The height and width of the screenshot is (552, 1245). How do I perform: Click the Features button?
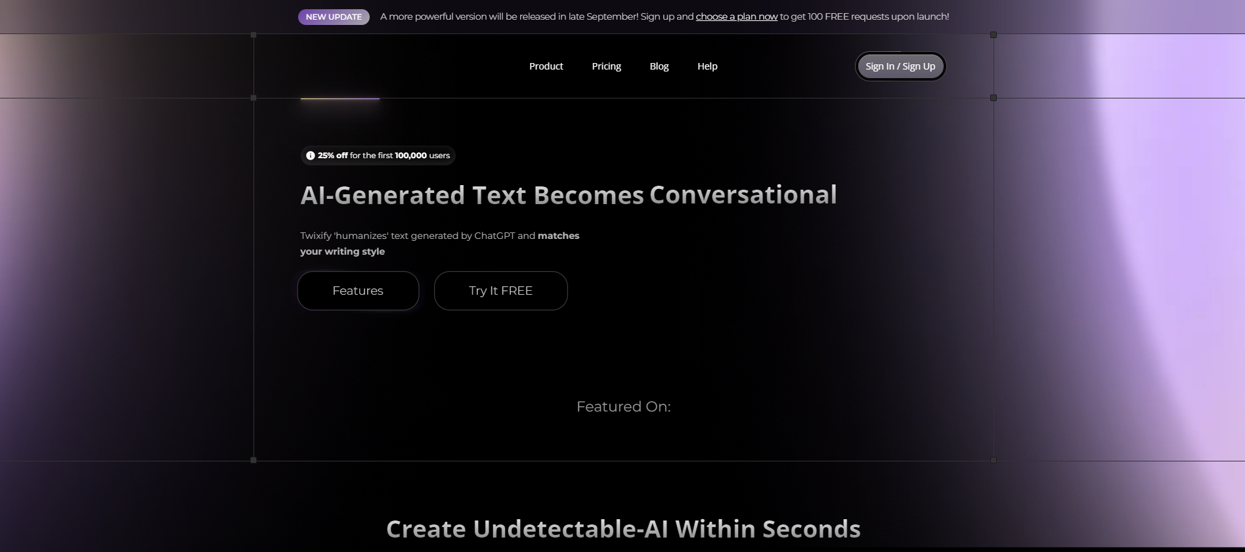(358, 291)
